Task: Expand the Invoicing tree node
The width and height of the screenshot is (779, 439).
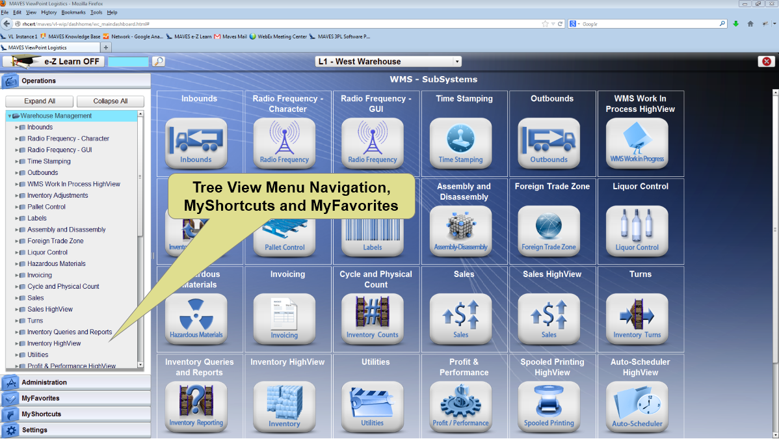Action: click(16, 275)
